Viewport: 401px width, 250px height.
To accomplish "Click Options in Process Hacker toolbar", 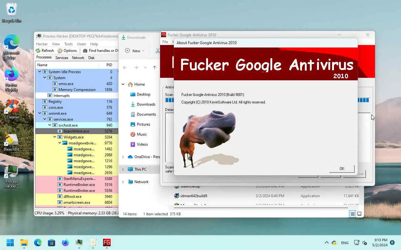I will click(x=67, y=51).
